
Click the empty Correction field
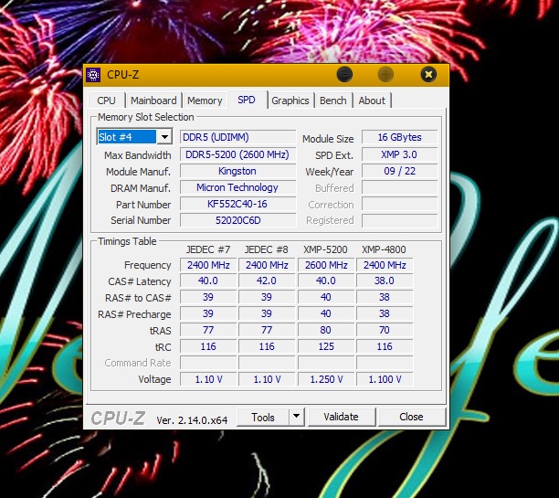pos(400,204)
